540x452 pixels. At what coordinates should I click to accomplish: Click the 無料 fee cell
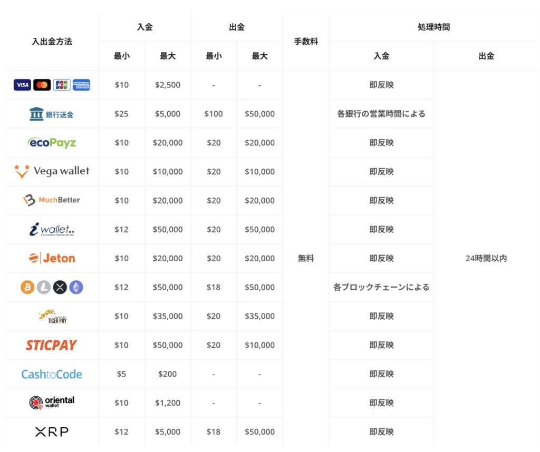306,258
